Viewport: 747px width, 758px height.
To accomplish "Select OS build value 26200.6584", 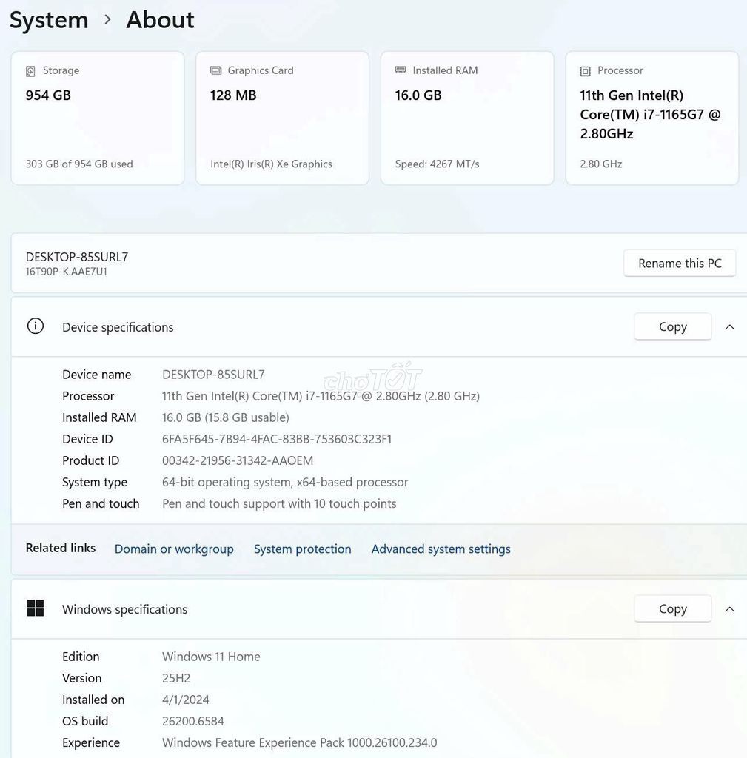I will (193, 721).
